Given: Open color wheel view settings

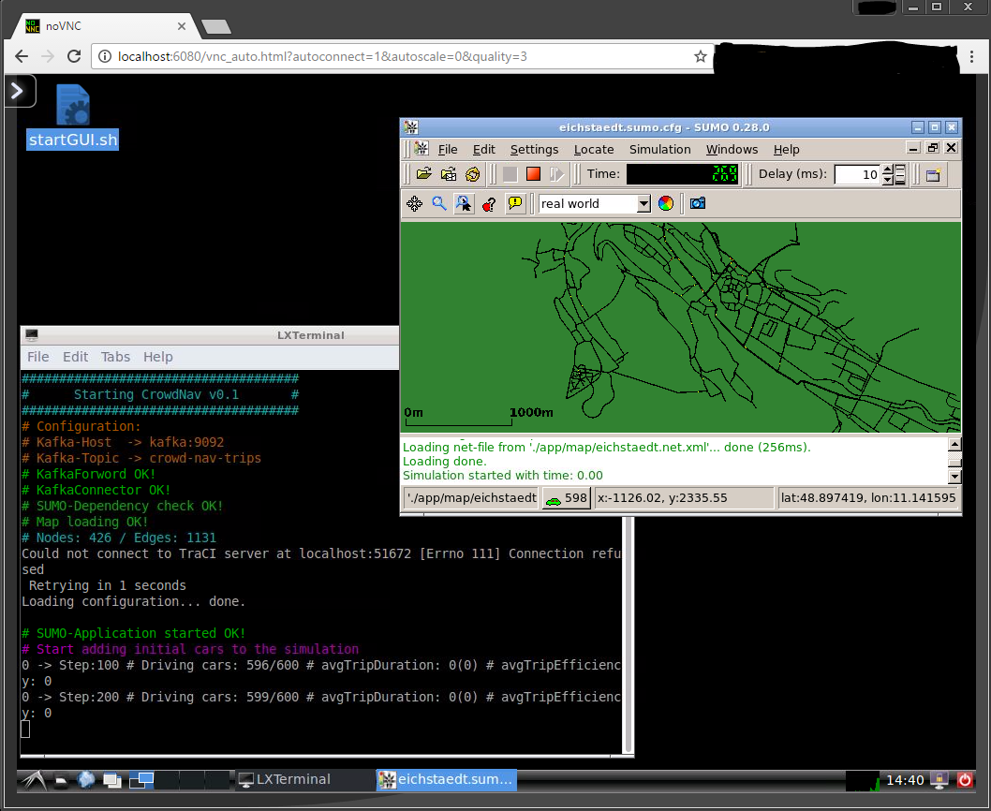Looking at the screenshot, I should 666,203.
